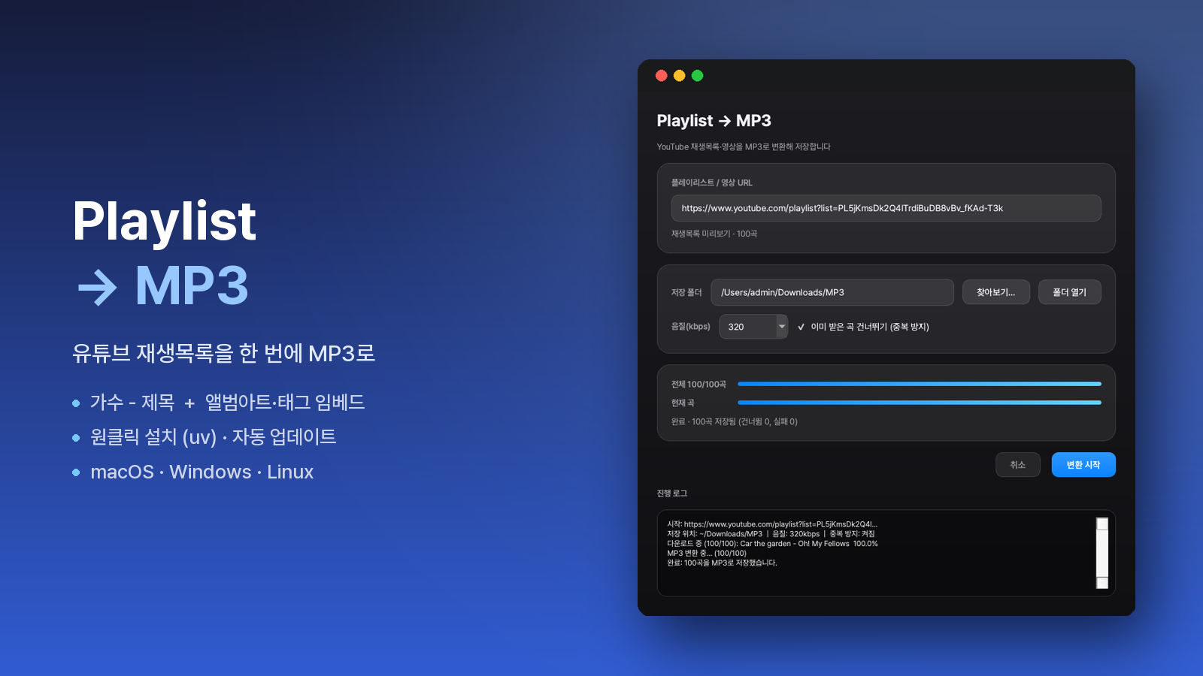Click the overall 100/100곡 progress bar
The width and height of the screenshot is (1203, 676).
click(x=920, y=384)
